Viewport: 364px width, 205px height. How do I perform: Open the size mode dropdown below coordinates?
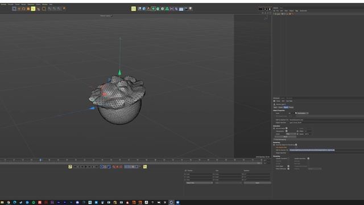click(x=228, y=183)
